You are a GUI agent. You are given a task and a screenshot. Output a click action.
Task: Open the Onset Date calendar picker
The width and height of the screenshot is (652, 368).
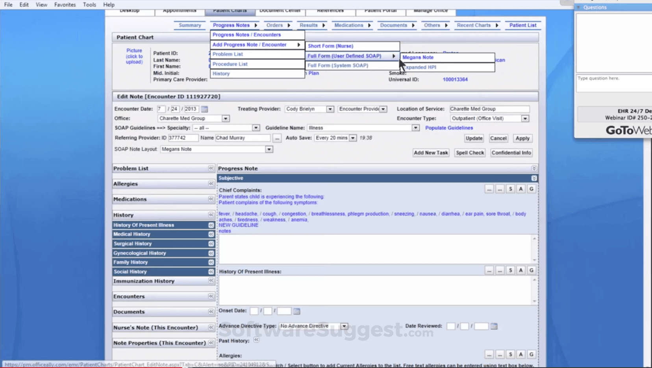coord(296,311)
